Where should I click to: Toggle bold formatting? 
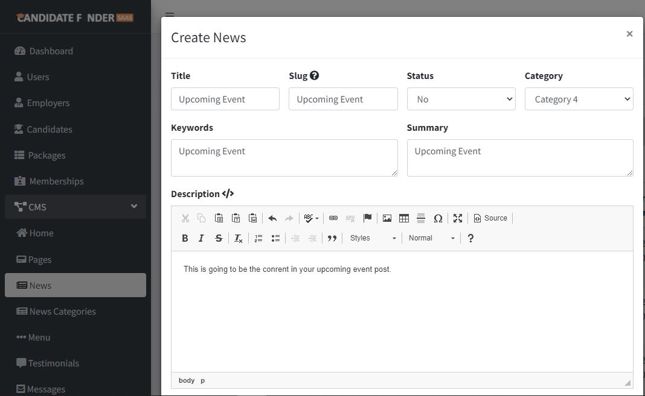point(185,238)
